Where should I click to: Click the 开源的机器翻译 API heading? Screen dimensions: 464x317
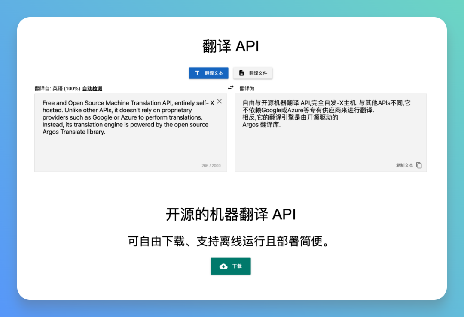point(231,214)
